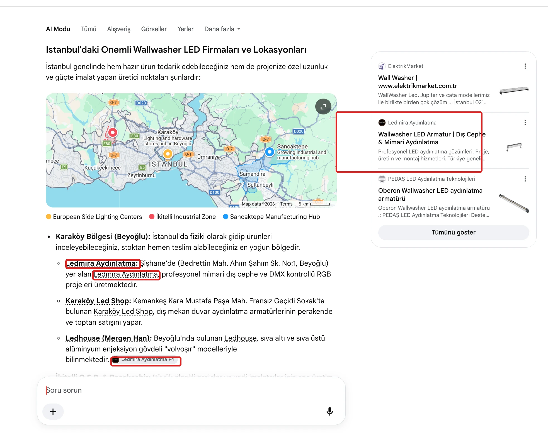Screen dimensions: 548x440
Task: Focus the Soru sorun input field
Action: tap(191, 390)
